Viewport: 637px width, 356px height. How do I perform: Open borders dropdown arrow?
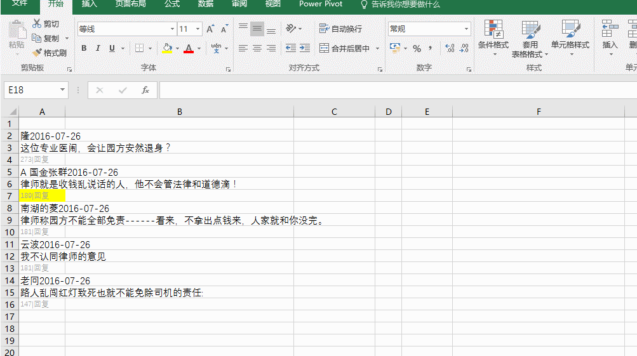(x=150, y=49)
